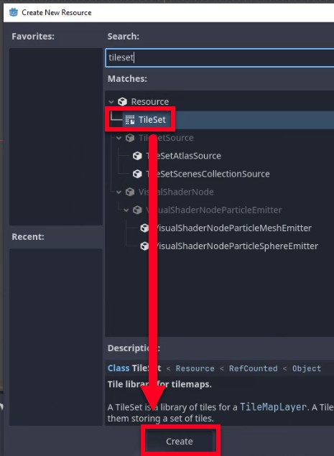Collapse the TileSetSource node
The height and width of the screenshot is (456, 334).
[x=119, y=138]
